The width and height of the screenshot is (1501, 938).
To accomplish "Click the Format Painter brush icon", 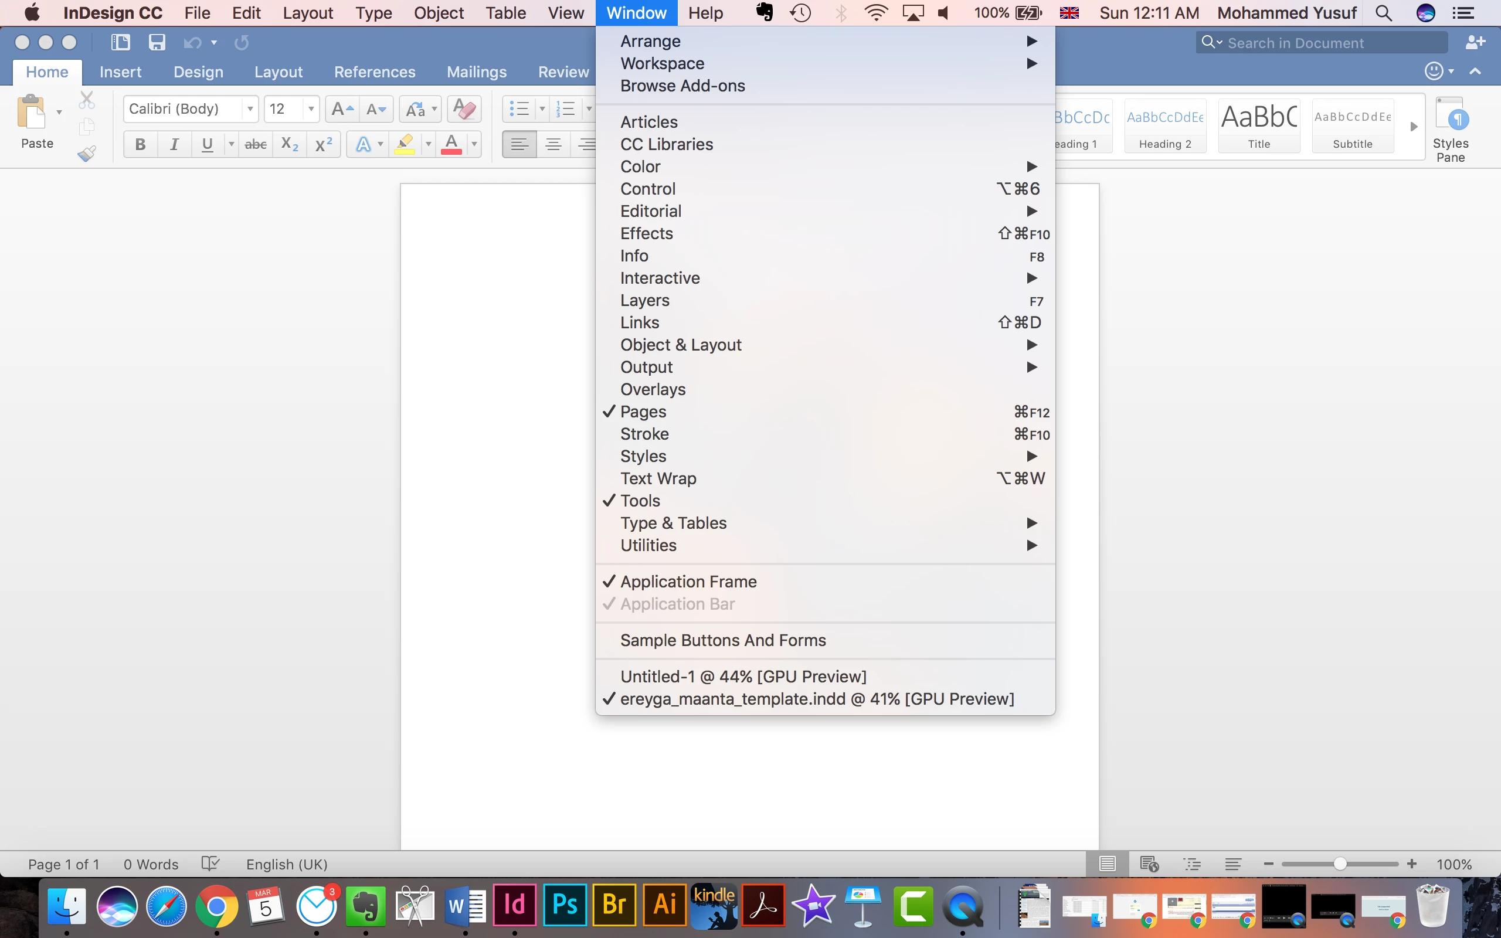I will tap(86, 153).
